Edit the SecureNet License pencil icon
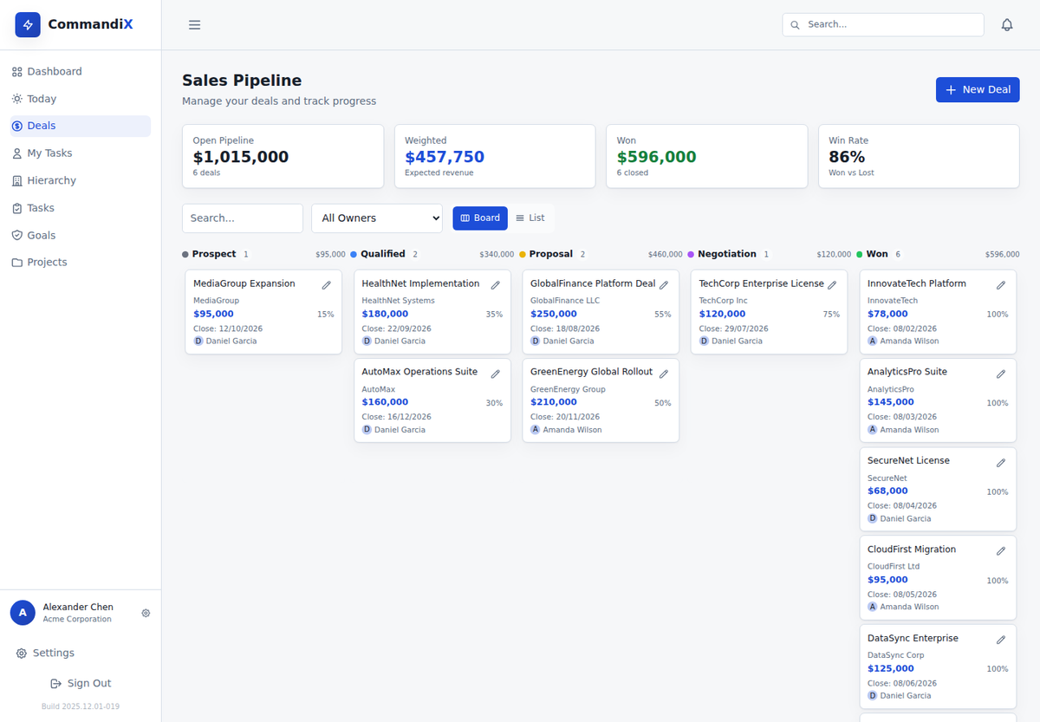1040x722 pixels. click(x=1001, y=462)
